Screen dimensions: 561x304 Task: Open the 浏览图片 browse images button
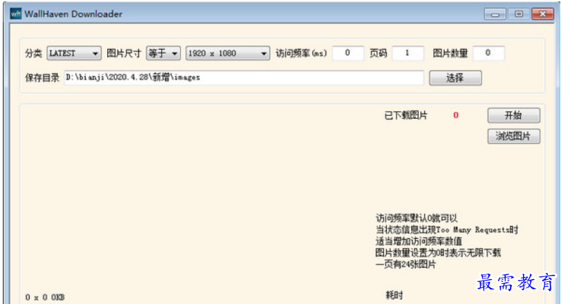[514, 136]
